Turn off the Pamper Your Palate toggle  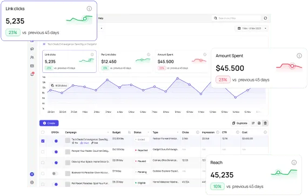tap(55, 152)
